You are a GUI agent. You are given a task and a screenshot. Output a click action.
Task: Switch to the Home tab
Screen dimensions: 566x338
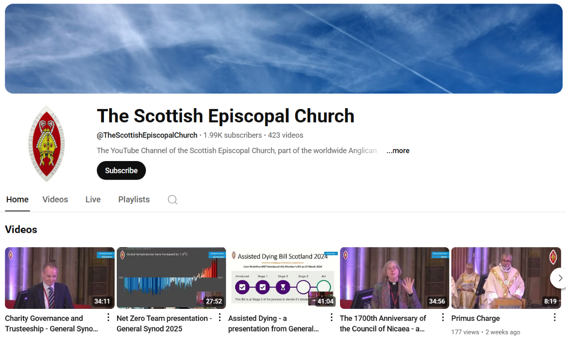[x=17, y=199]
